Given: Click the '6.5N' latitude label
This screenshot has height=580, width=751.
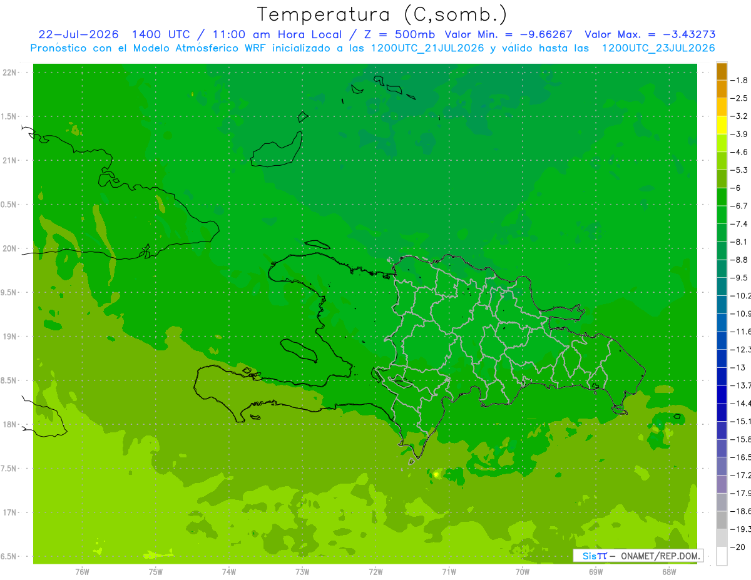Looking at the screenshot, I should coord(9,557).
